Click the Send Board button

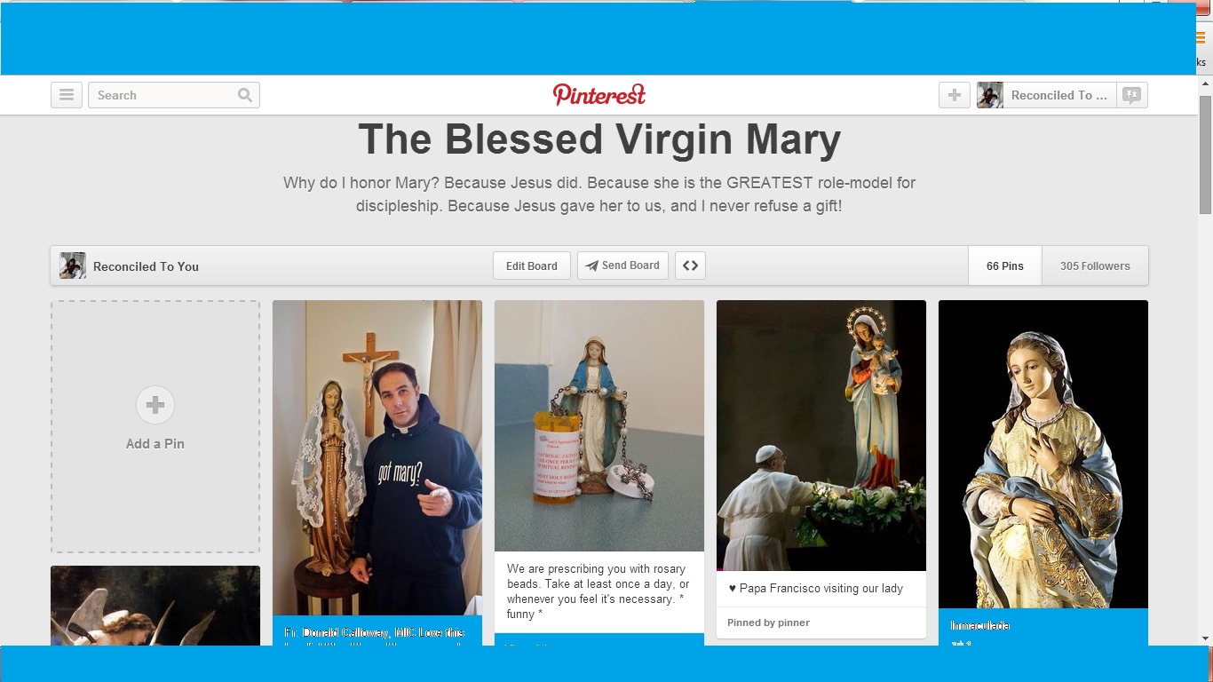tap(622, 266)
